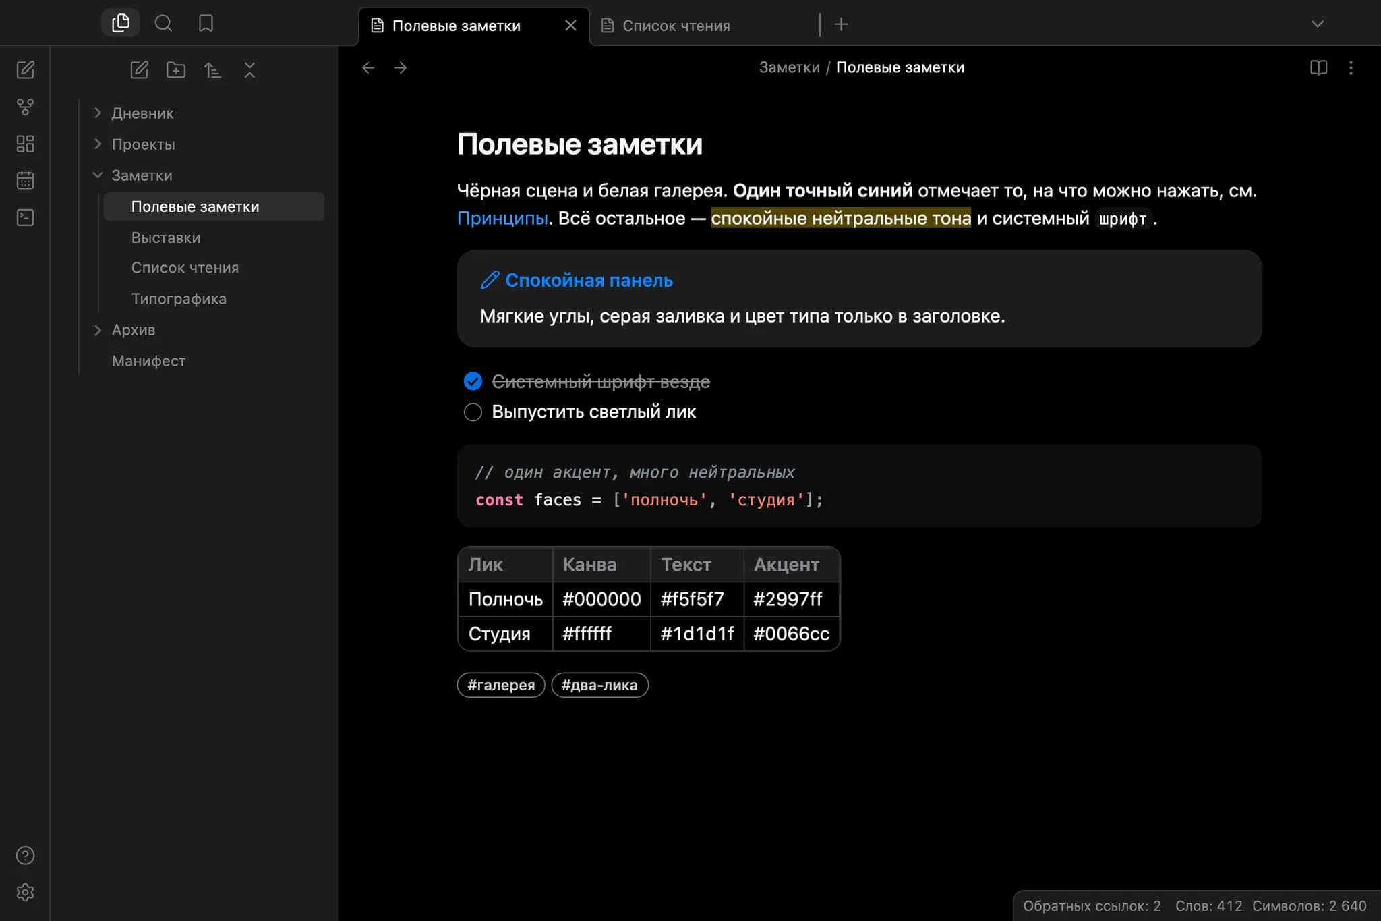Expand the Архив folder
Screen dimensions: 1381x921
[134, 330]
